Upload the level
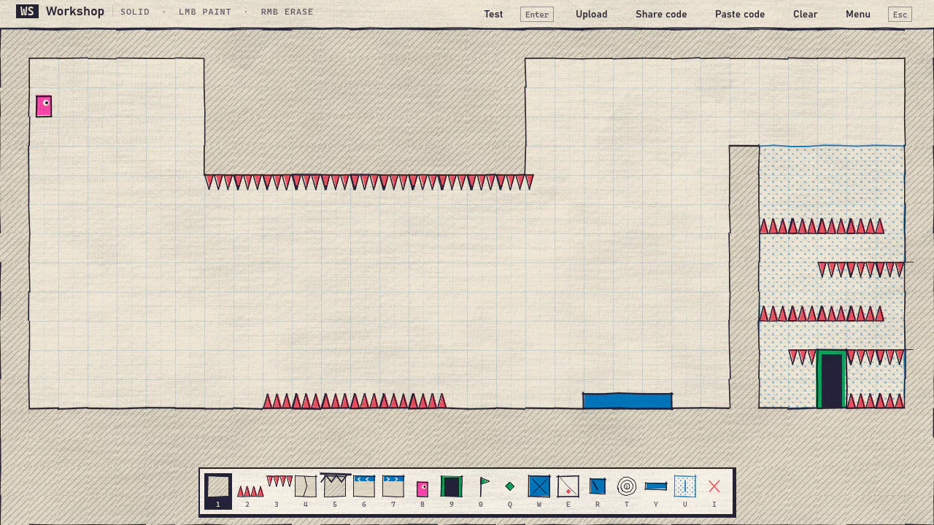 [592, 14]
